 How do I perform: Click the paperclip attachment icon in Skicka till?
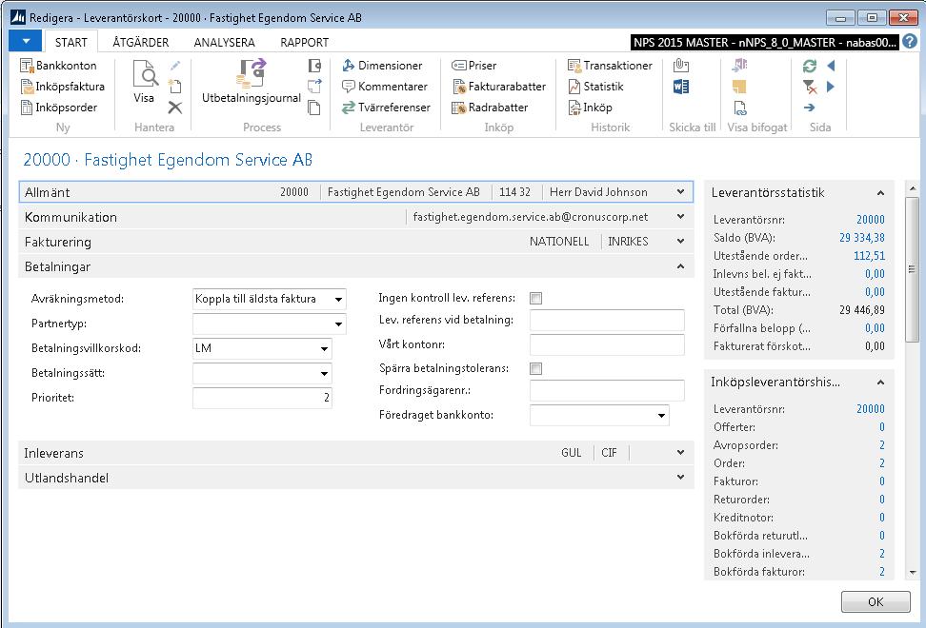[681, 65]
